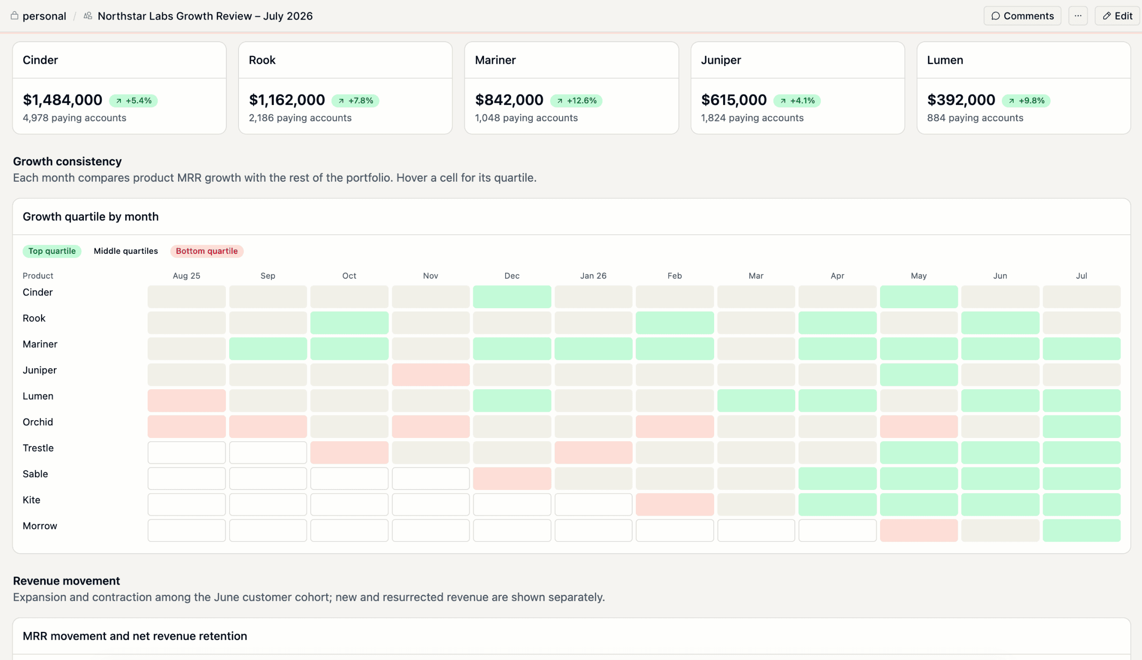Click the Jul column header
The width and height of the screenshot is (1142, 660).
1082,276
